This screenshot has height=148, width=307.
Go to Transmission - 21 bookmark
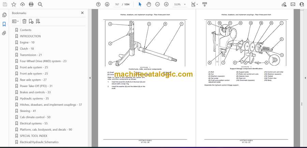(x=31, y=55)
